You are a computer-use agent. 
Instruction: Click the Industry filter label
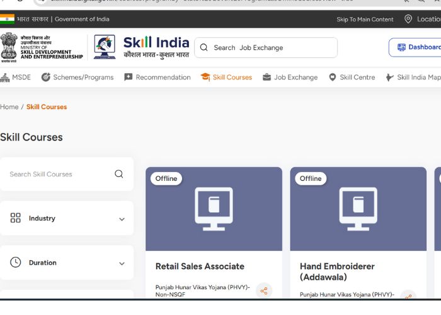42,218
